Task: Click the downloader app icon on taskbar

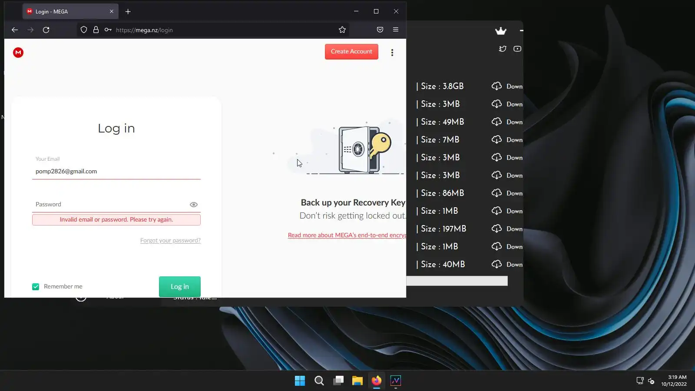Action: tap(396, 381)
